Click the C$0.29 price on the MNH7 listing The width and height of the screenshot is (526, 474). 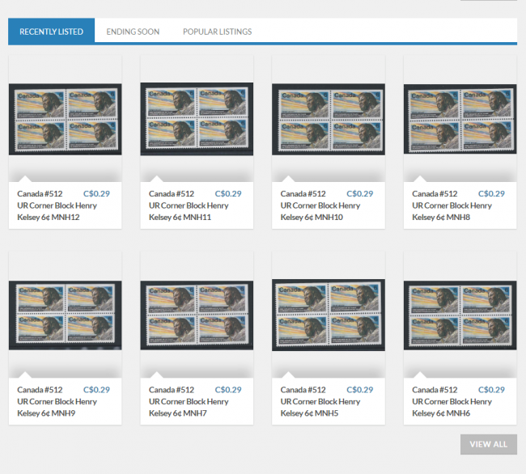228,390
